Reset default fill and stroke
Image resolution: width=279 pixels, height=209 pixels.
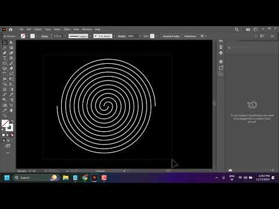pos(3,129)
